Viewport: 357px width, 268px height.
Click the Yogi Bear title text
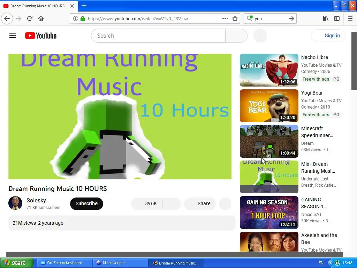click(x=312, y=93)
